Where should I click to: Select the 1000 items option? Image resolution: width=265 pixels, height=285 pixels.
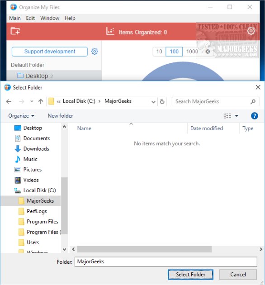(x=192, y=52)
